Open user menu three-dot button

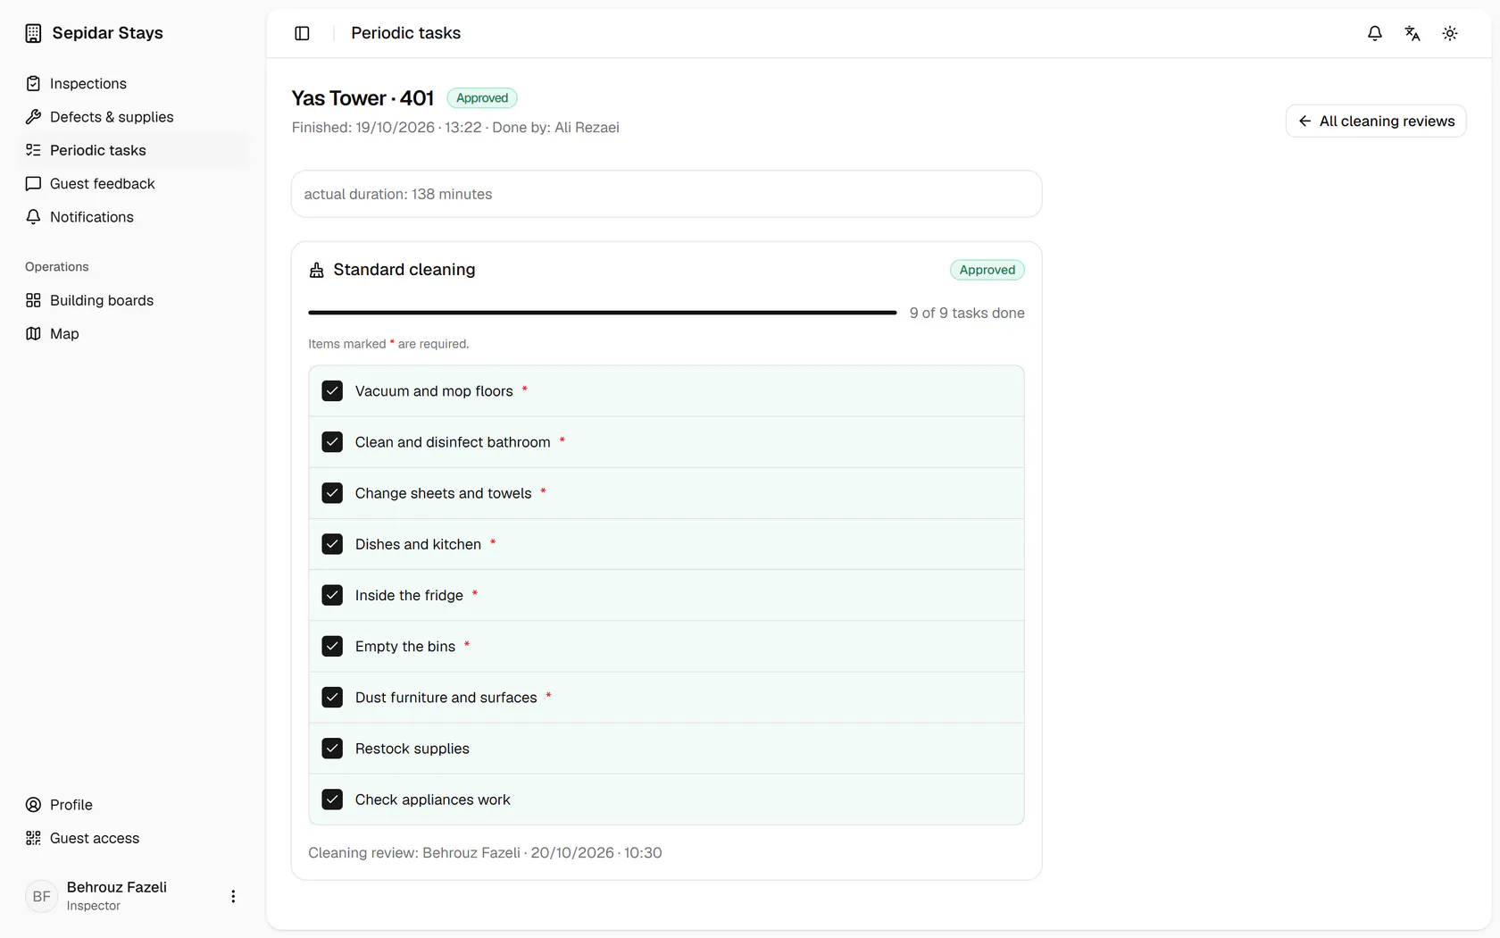pos(233,896)
